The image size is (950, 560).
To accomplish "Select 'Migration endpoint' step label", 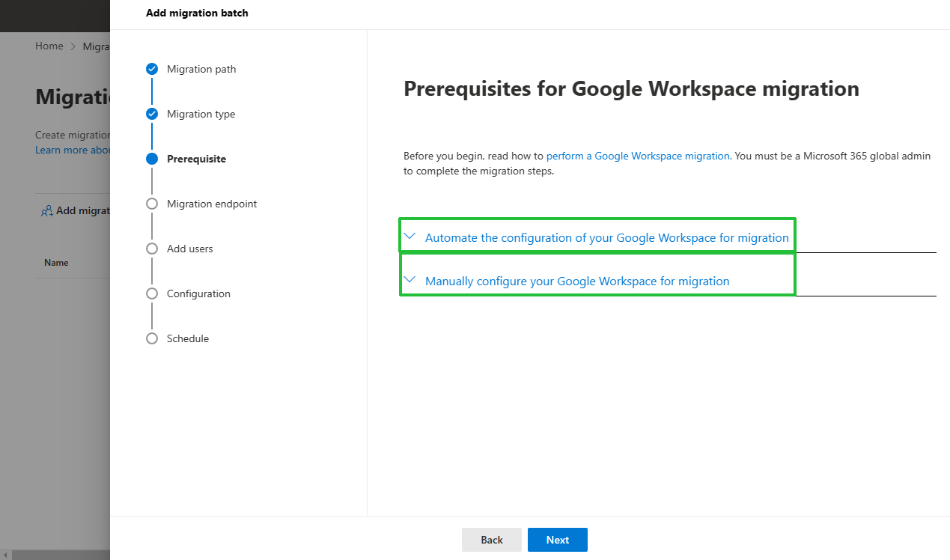I will [212, 204].
